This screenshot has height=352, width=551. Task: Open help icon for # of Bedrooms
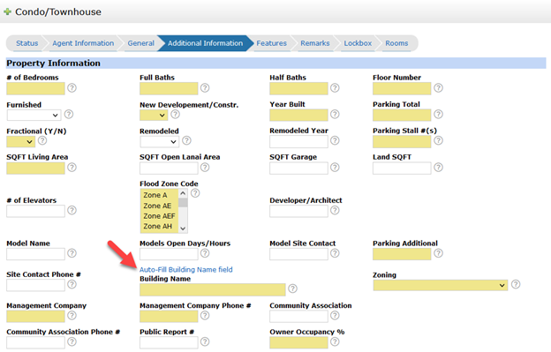(72, 87)
